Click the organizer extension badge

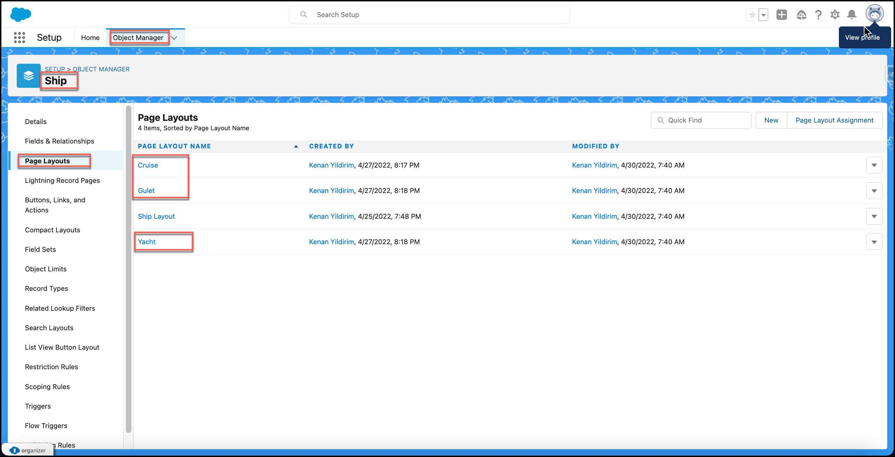tap(28, 450)
